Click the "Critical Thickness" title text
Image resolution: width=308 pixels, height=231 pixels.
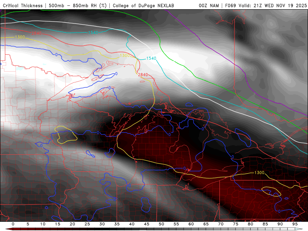23,6
